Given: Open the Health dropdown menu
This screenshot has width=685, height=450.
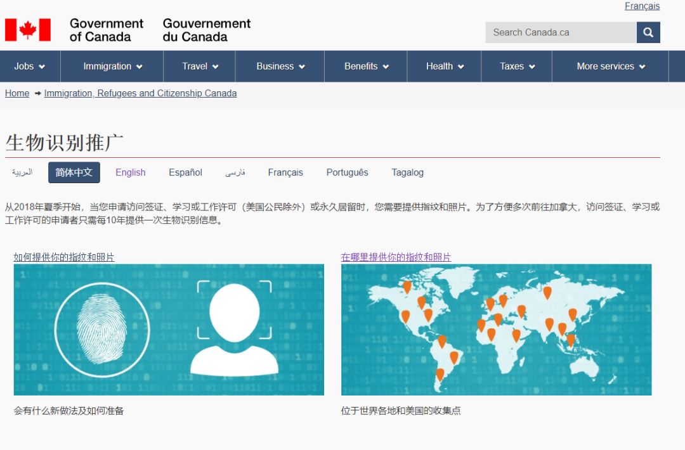Looking at the screenshot, I should click(x=444, y=67).
